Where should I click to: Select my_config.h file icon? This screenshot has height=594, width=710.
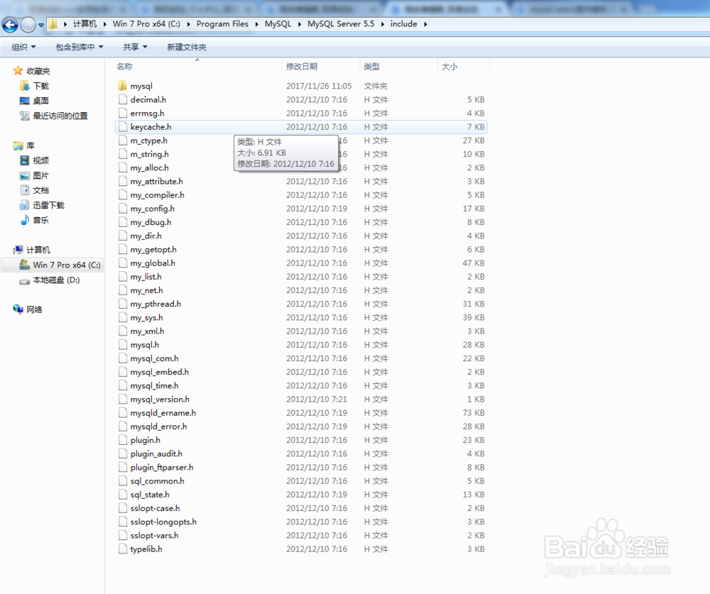tap(122, 209)
